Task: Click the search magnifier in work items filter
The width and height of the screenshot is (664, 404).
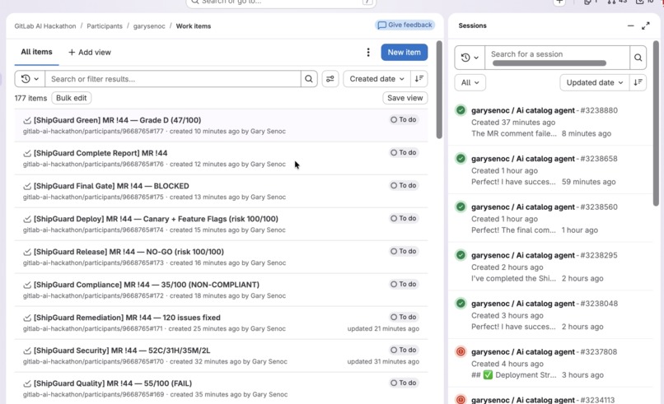Action: 309,79
